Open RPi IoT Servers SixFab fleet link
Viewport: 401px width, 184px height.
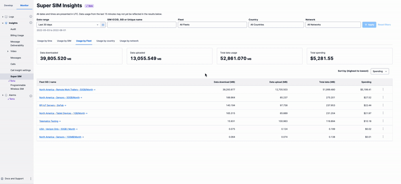[x=53, y=105]
